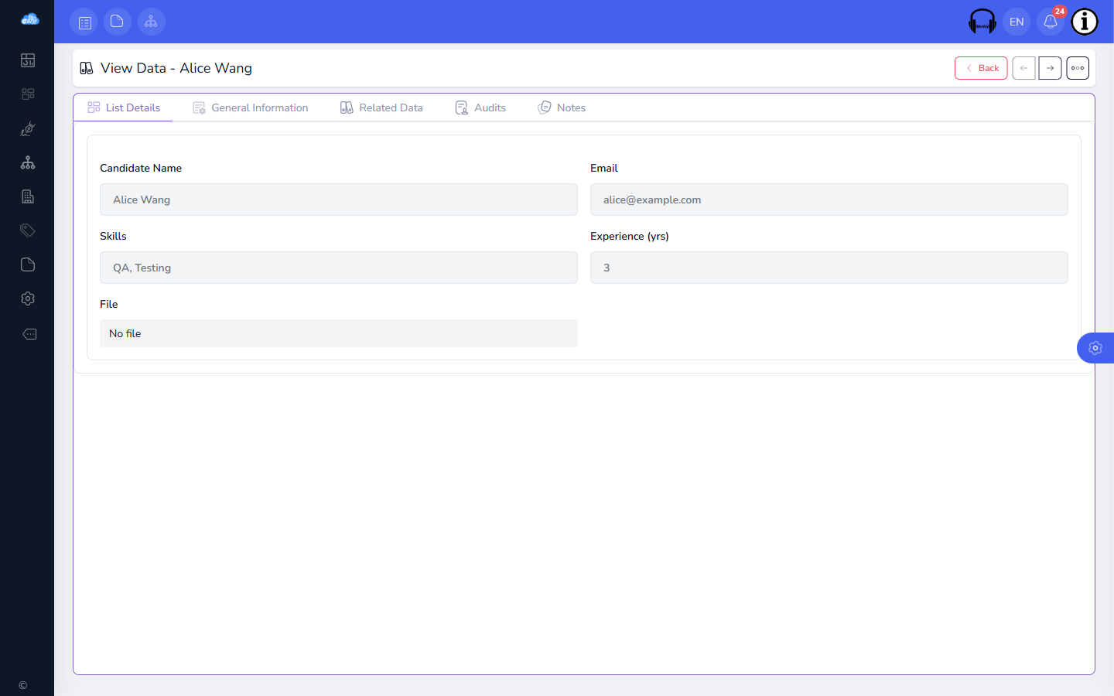Click the file icon in top bar
Screen dimensions: 1114x696
tap(118, 22)
